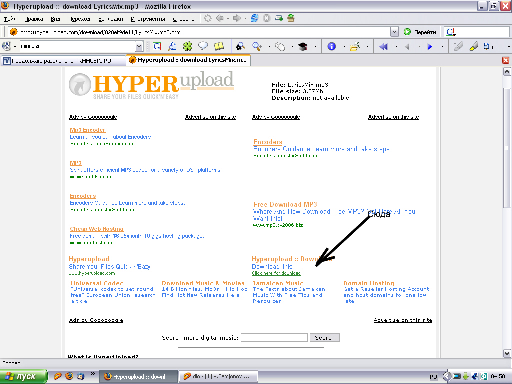Open the 'Mp3 Encoder' ad link

tap(88, 130)
